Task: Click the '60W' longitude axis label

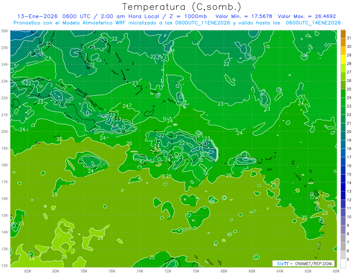Action: [336, 271]
